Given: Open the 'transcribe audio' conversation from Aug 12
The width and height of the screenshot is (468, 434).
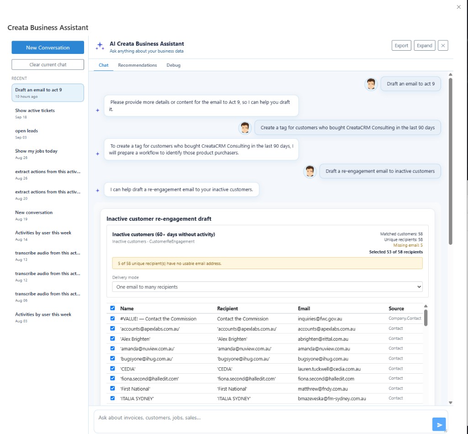Looking at the screenshot, I should 48,276.
